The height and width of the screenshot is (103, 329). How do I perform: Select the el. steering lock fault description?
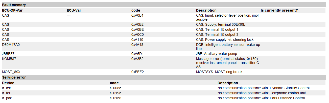pos(225,40)
